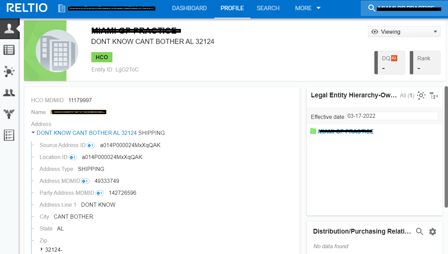Click the Distribution/Purchasing Relati... panel title
The height and width of the screenshot is (254, 448).
coord(362,232)
